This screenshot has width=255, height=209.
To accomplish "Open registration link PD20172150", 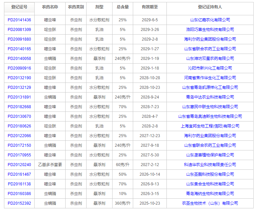I will (x=19, y=145).
